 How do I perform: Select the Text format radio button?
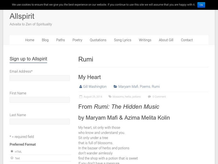12,158
